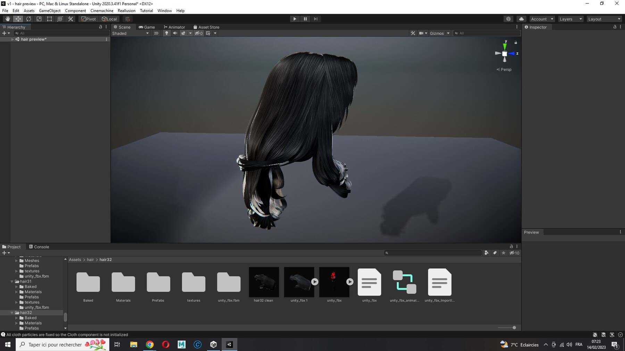
Task: Expand the hair preview scene
Action: pyautogui.click(x=12, y=39)
